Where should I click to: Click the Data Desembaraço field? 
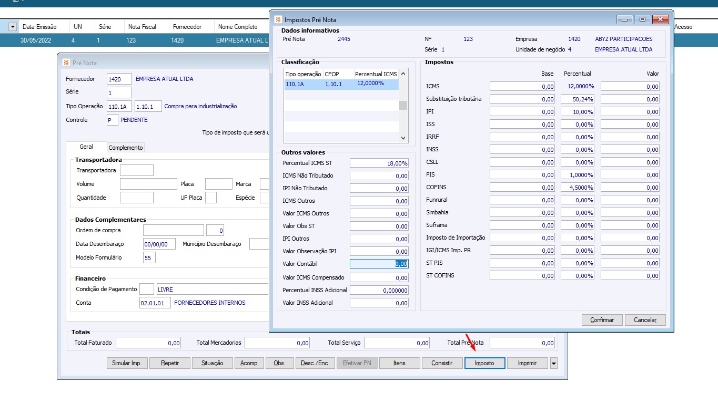click(159, 244)
